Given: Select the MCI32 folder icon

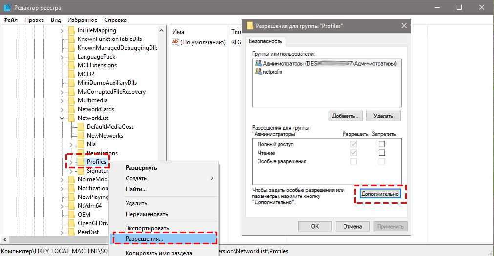Looking at the screenshot, I should pos(72,74).
